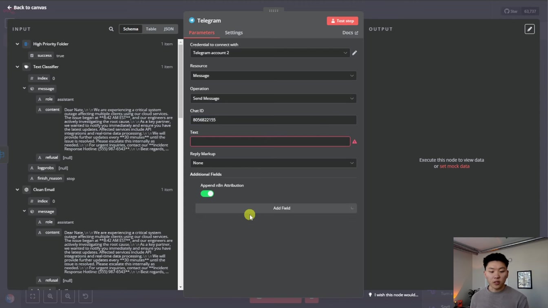548x308 pixels.
Task: Collapse the High Priority Folder node
Action: 17,44
